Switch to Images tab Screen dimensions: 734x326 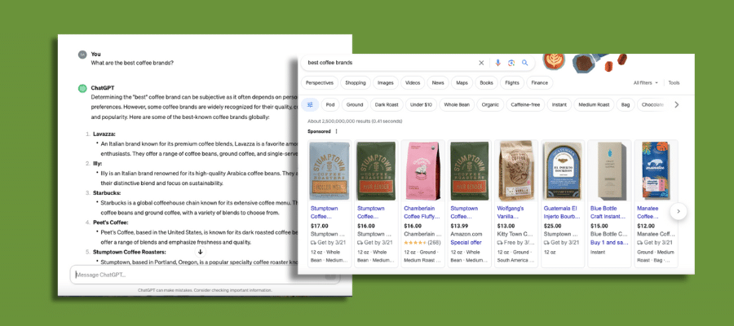tap(386, 83)
